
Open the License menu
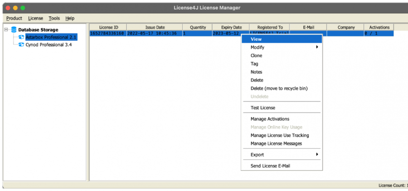(35, 18)
